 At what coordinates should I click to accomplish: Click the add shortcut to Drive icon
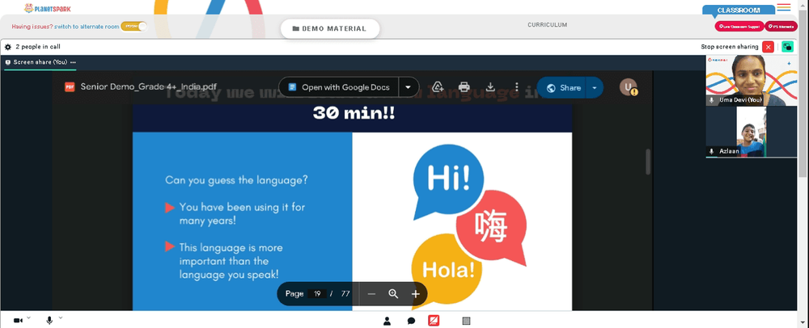(x=438, y=87)
